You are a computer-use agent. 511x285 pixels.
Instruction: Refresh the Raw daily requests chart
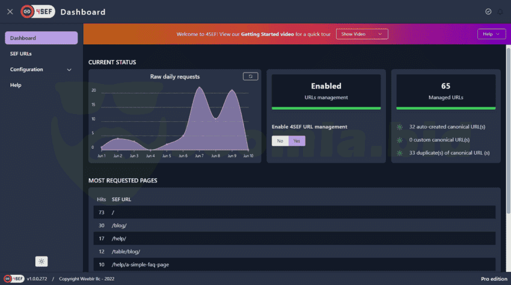pyautogui.click(x=251, y=76)
